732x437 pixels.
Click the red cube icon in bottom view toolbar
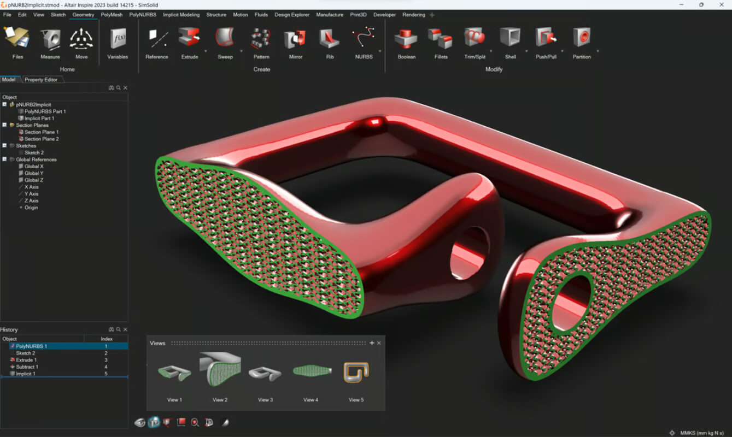[x=181, y=422]
